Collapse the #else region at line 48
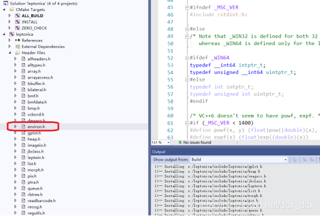Image resolution: width=320 pixels, height=216 pixels. 187,29
